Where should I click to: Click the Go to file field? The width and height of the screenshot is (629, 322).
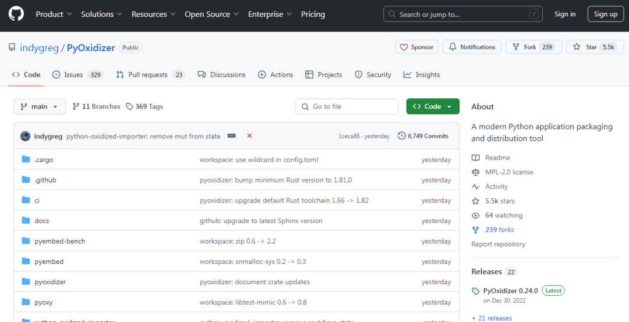(x=347, y=106)
